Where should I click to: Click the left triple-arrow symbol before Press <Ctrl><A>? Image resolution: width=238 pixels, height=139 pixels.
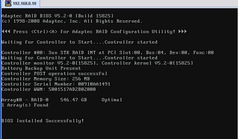6,31
